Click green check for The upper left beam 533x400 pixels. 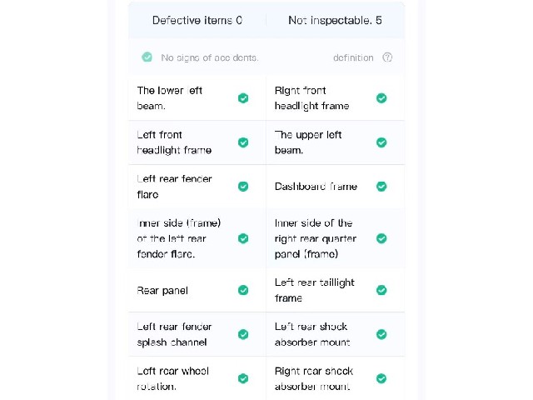[381, 142]
